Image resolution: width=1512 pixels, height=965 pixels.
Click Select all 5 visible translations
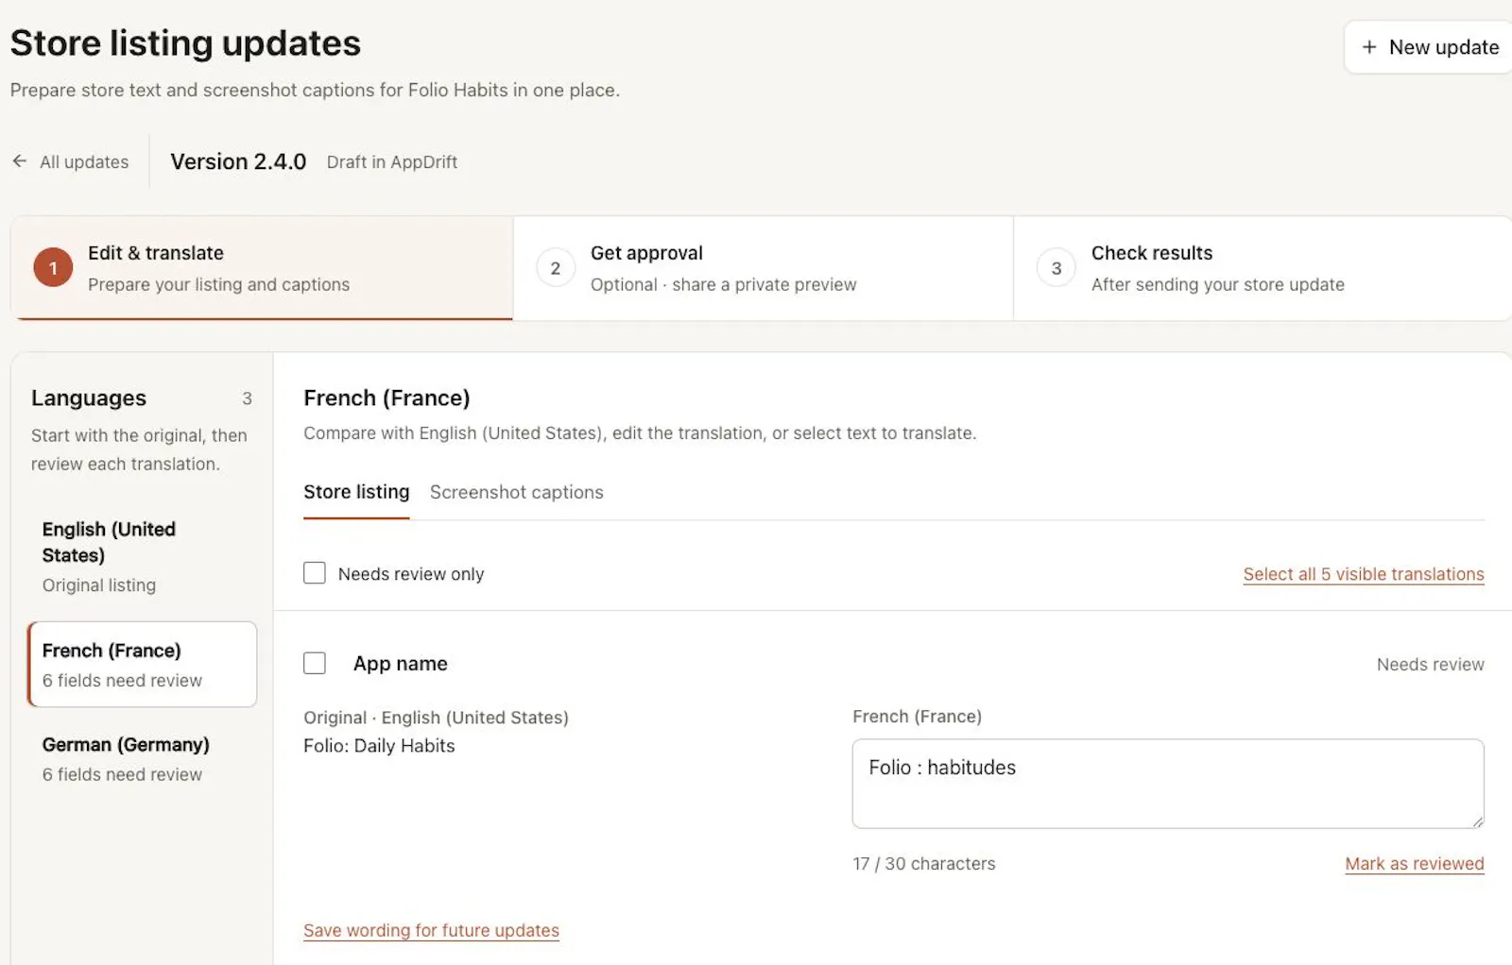click(x=1364, y=574)
